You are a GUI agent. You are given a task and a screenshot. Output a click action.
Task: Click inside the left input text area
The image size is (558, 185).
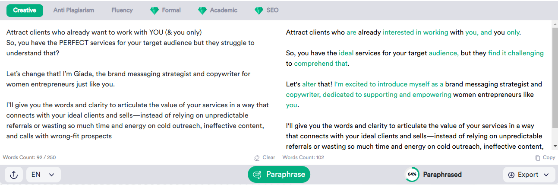[139, 86]
